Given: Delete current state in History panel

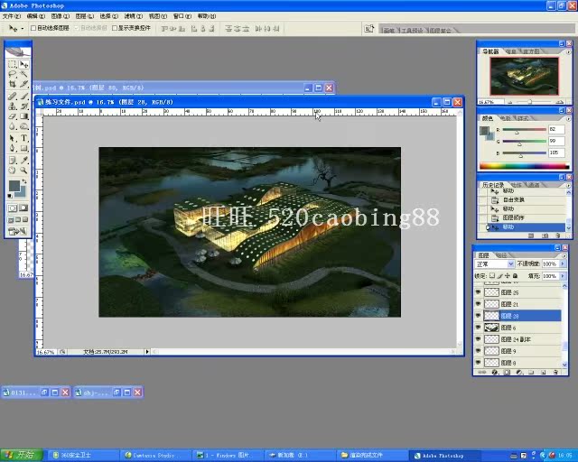Looking at the screenshot, I should pyautogui.click(x=558, y=236).
